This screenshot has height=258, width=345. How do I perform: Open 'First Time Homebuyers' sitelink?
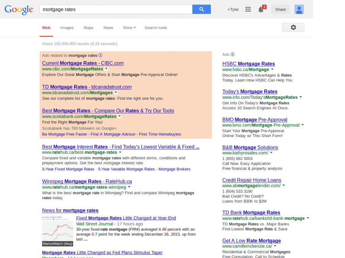pos(160,134)
